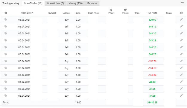Click the tag icon on the 05.03.2021 trade row
The image size is (187, 108).
point(6,19)
